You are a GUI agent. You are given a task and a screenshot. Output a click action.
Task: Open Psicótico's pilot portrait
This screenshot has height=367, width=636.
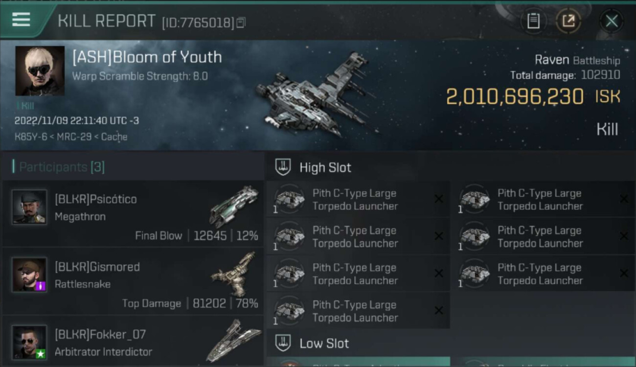click(29, 207)
